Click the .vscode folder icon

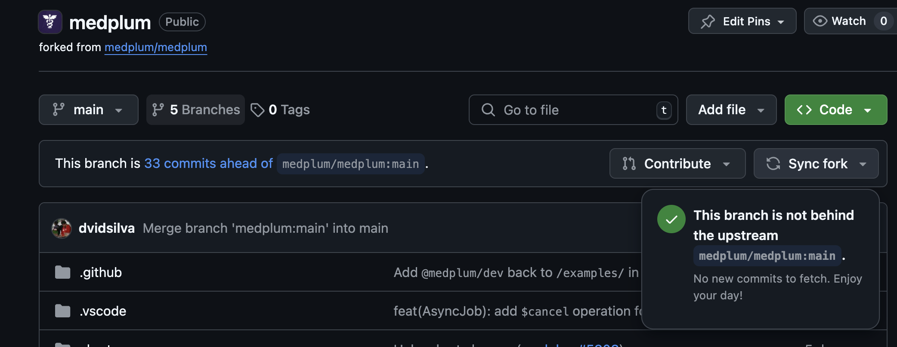(63, 311)
